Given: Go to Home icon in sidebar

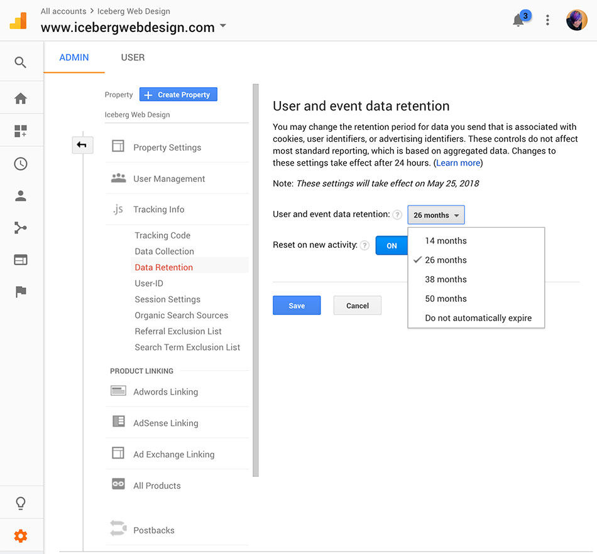Looking at the screenshot, I should (x=21, y=99).
